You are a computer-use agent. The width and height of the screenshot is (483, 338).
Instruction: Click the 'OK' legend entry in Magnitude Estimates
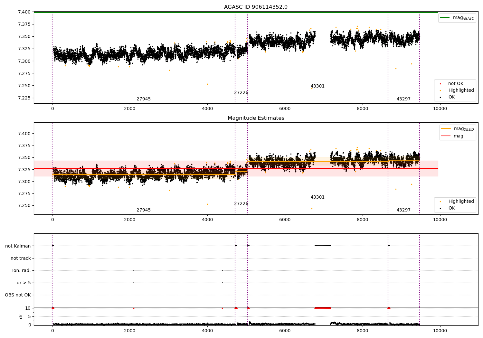pos(451,208)
